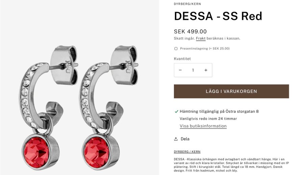Click the right earring's red crystal pendant
The width and height of the screenshot is (304, 175).
101,152
